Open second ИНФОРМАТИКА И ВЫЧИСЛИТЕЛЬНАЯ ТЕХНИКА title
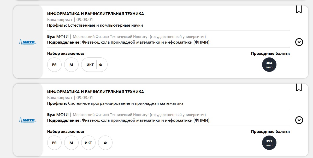The height and width of the screenshot is (158, 313). pyautogui.click(x=96, y=92)
